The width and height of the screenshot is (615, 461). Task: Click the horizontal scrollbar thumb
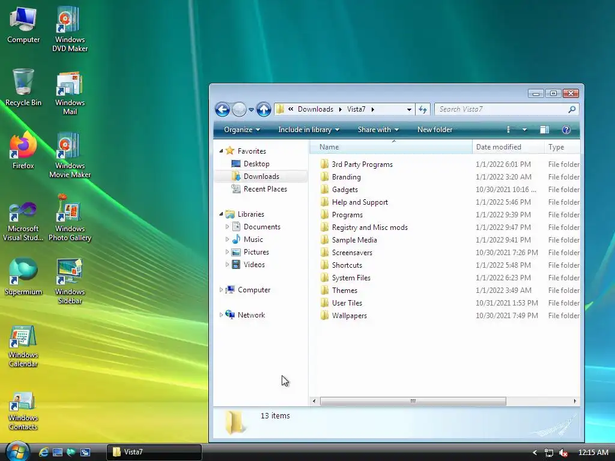(x=413, y=401)
